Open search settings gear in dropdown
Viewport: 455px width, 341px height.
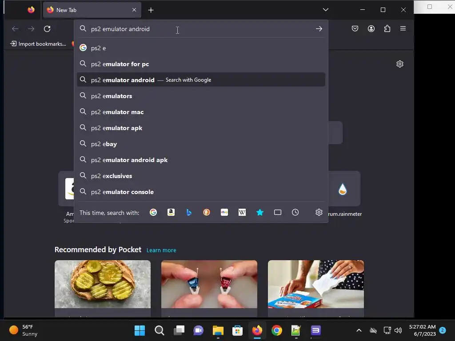pos(319,212)
